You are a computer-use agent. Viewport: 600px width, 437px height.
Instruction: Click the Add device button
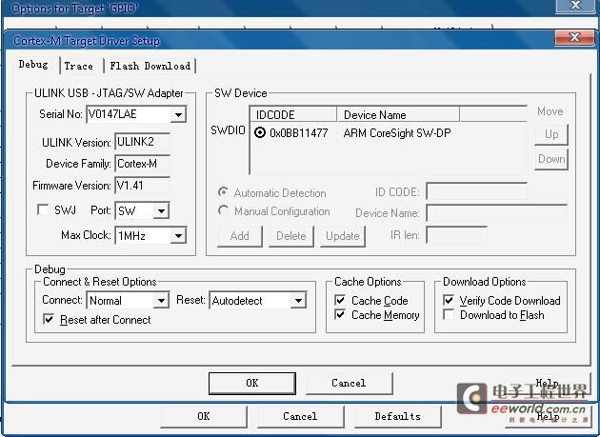(240, 236)
